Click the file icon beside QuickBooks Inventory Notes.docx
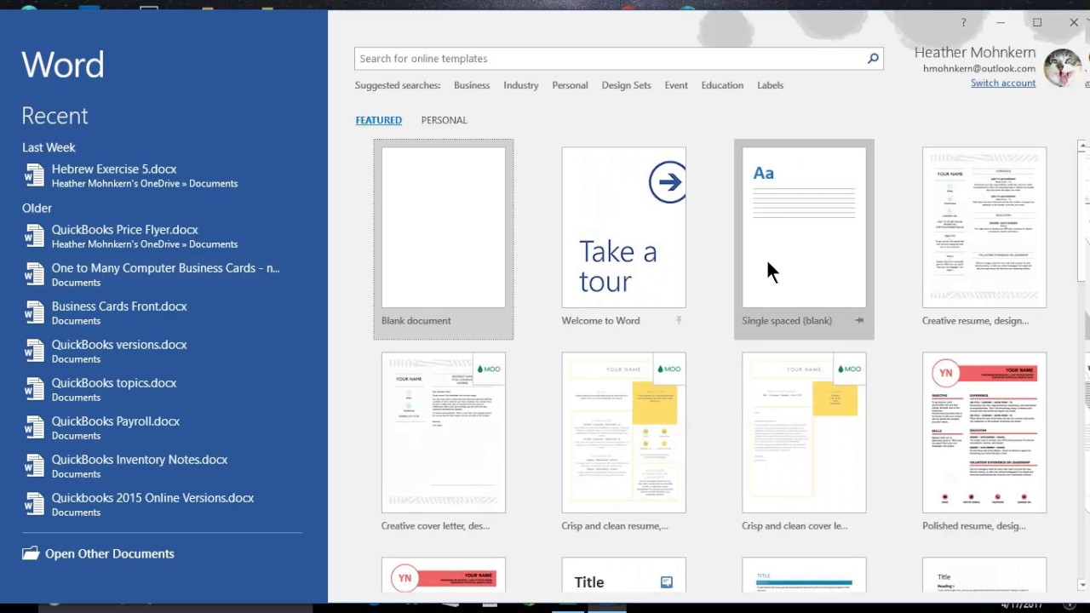 (34, 466)
